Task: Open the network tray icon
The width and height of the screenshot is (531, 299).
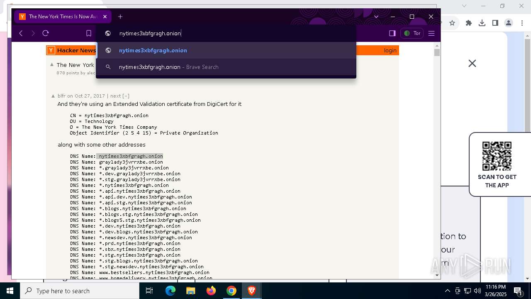Action: (468, 291)
